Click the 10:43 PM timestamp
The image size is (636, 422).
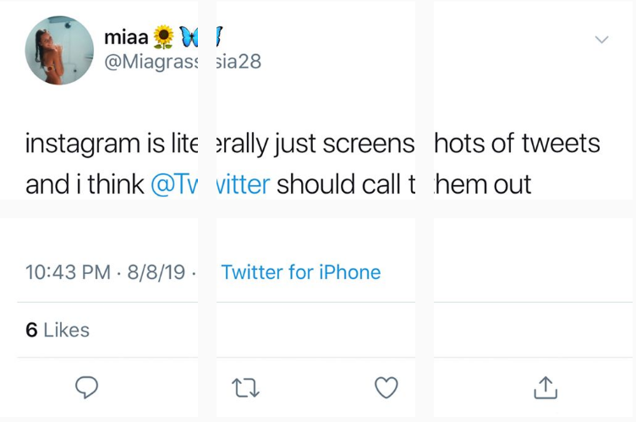68,272
